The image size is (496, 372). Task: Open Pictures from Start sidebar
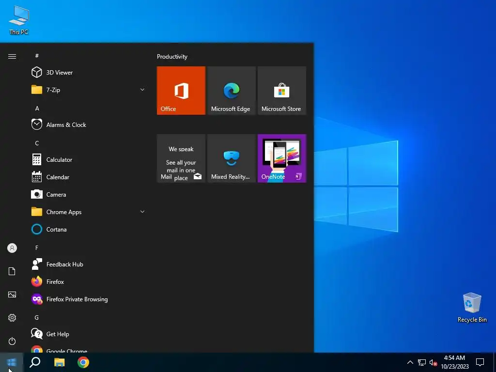tap(12, 294)
